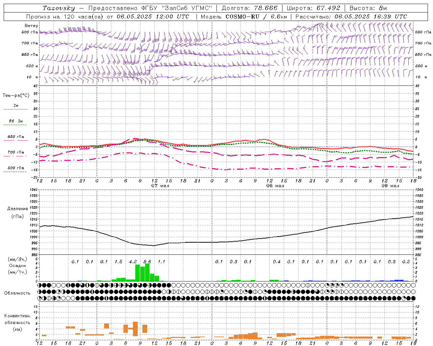433x346 pixels.
Task: Click the "(км)" convective cloud unit label
Action: (x=17, y=329)
